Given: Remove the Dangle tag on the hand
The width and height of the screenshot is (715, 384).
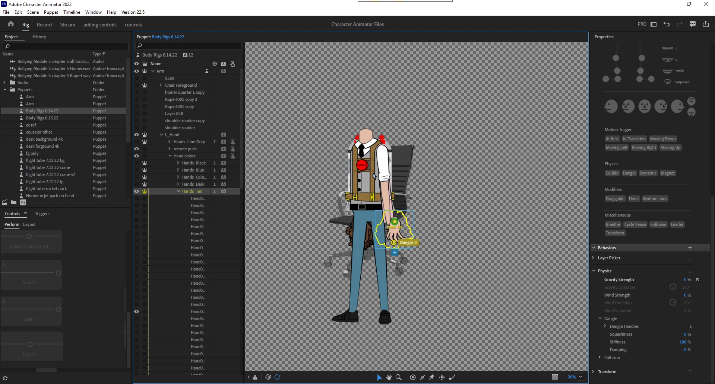Looking at the screenshot, I should pyautogui.click(x=416, y=243).
